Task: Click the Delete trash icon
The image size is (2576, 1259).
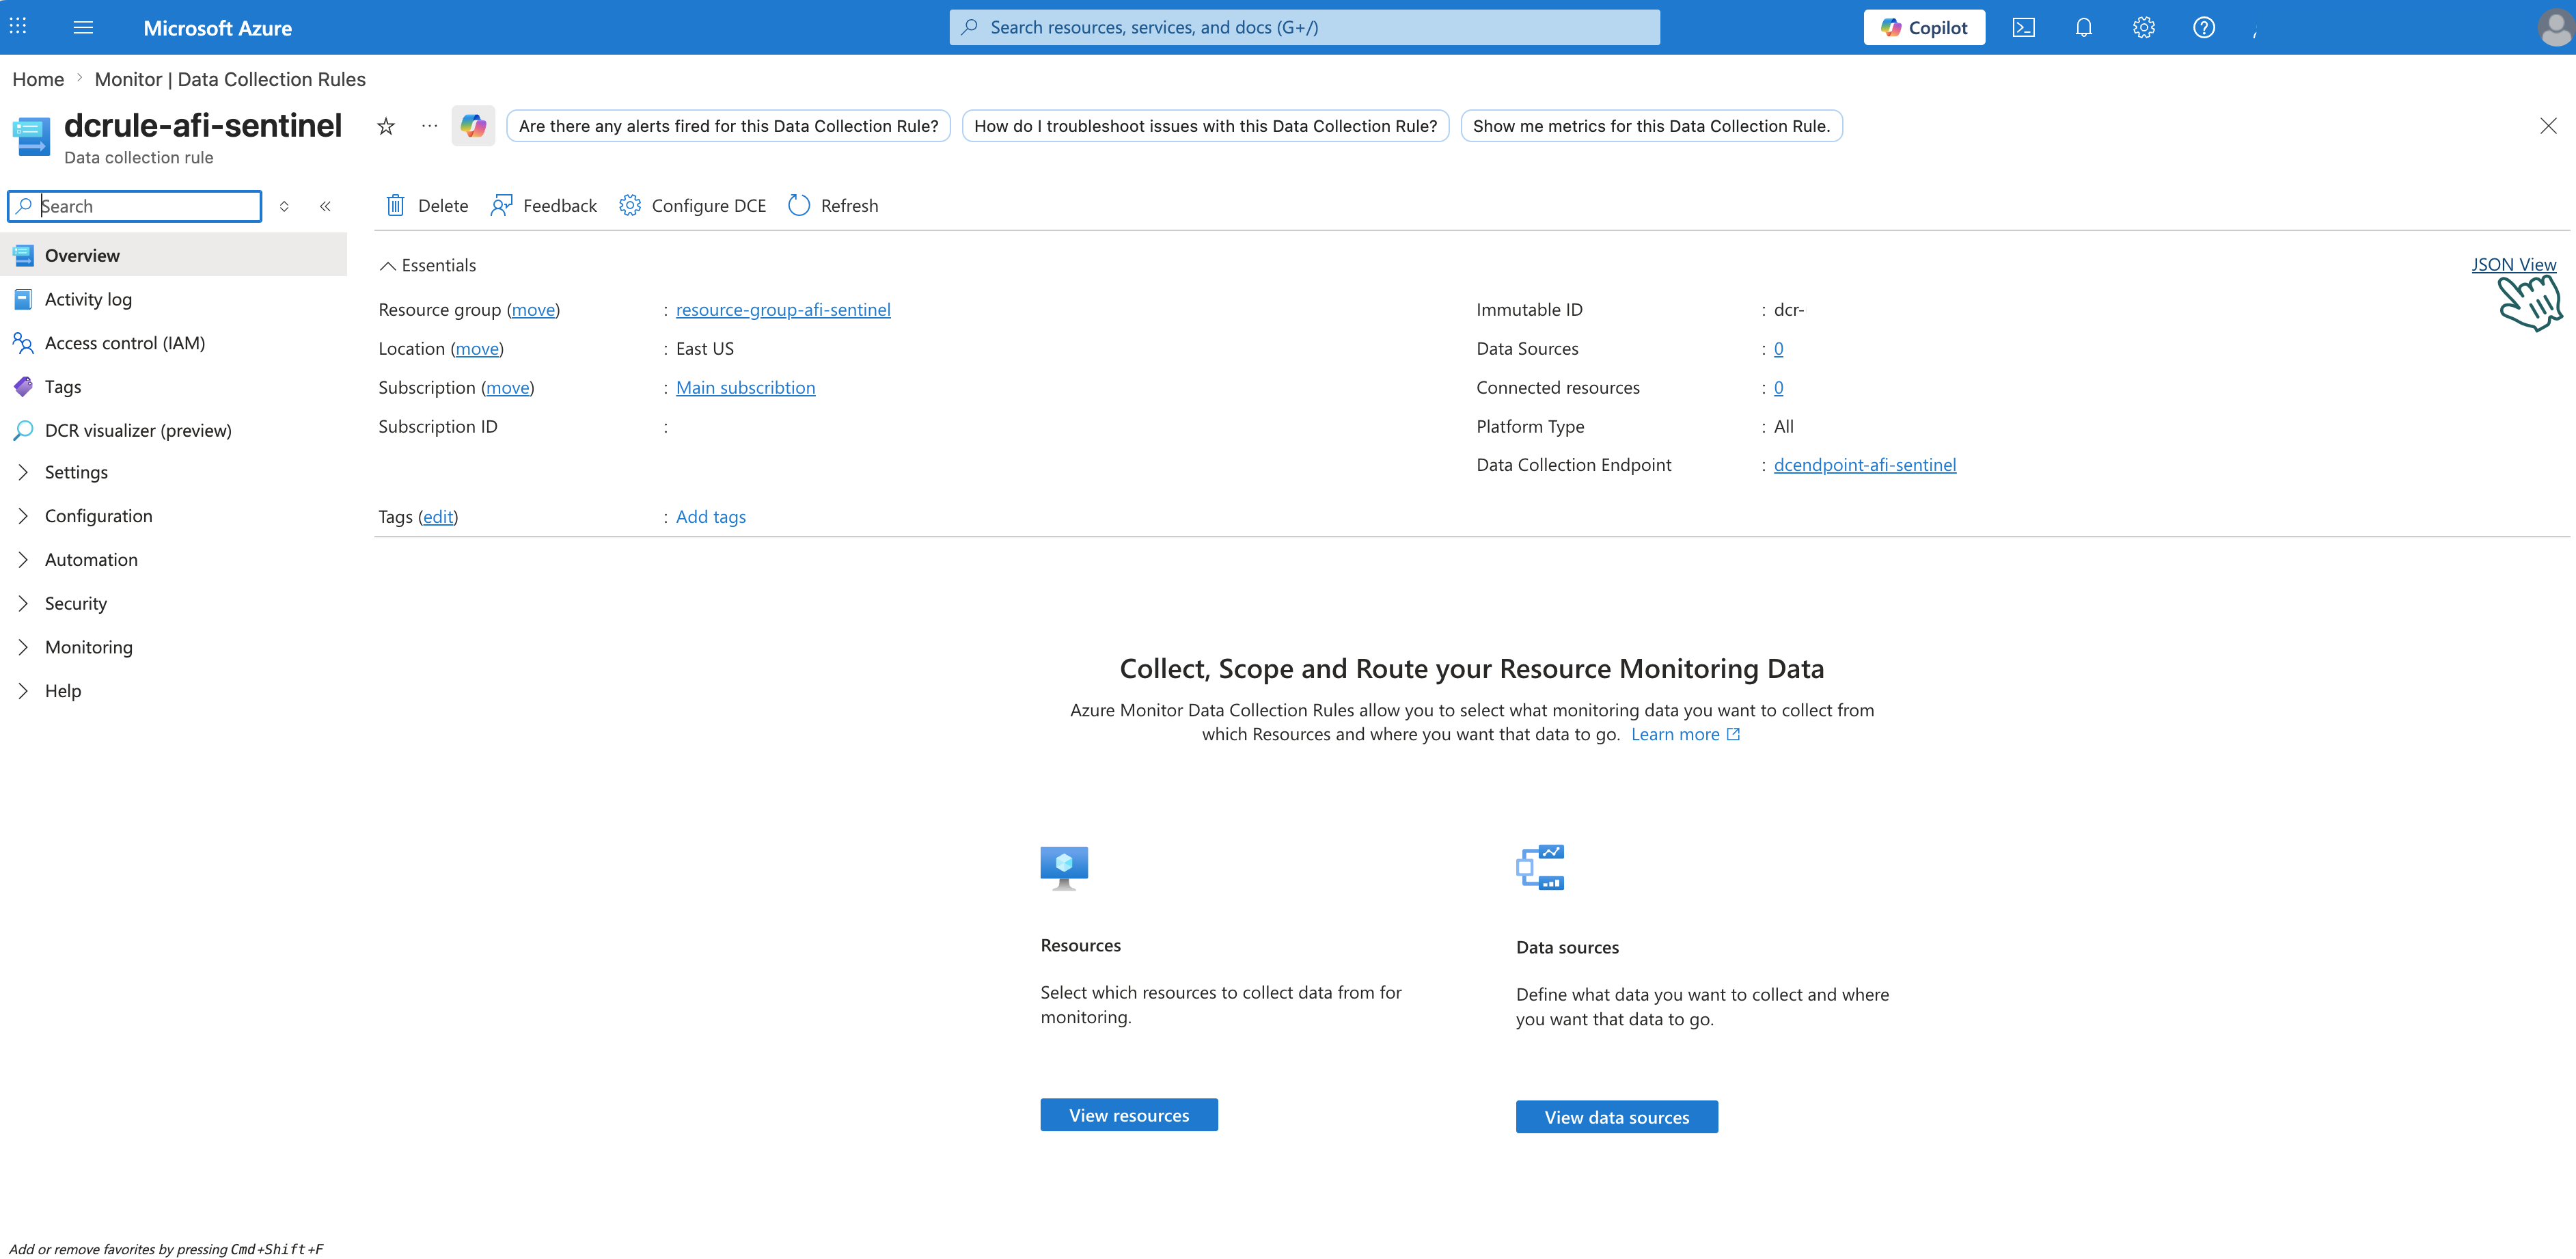Action: (x=395, y=205)
